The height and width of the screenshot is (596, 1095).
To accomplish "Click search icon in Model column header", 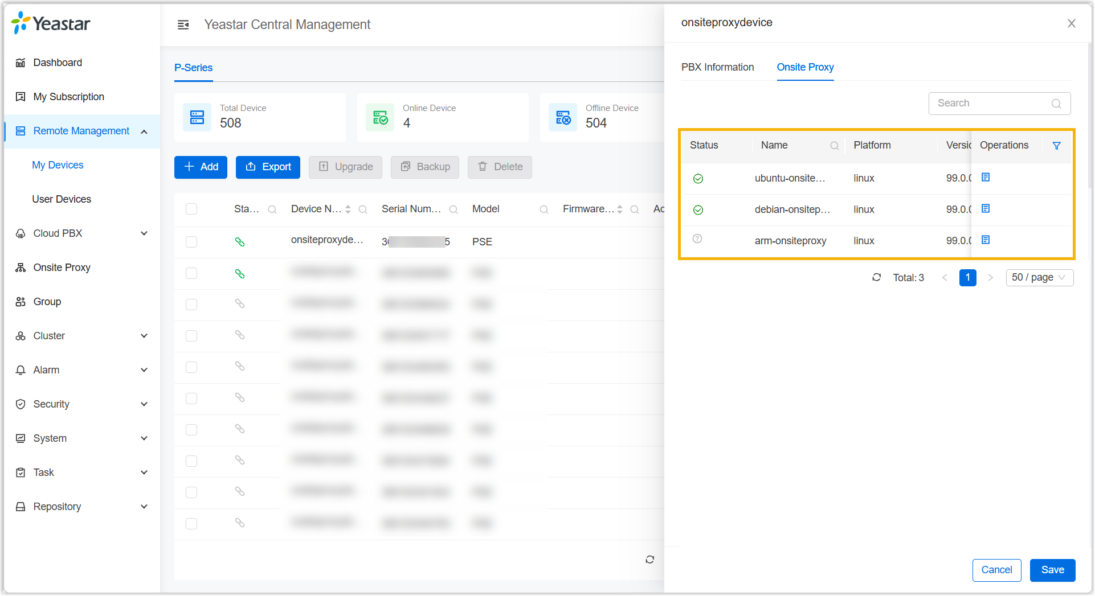I will click(544, 209).
